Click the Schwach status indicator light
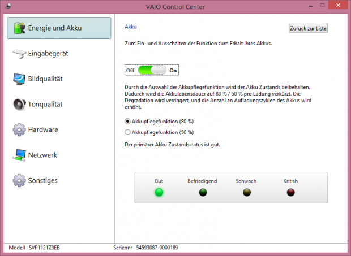351x256 pixels. click(246, 192)
